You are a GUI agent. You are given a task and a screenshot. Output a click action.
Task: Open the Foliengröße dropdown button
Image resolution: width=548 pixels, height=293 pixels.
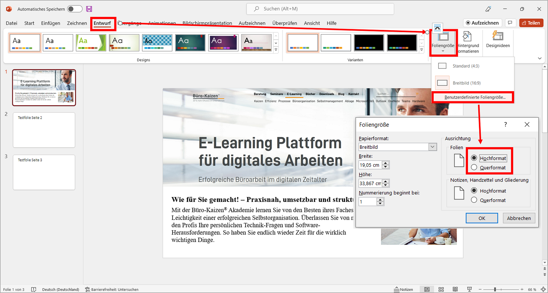click(x=443, y=43)
